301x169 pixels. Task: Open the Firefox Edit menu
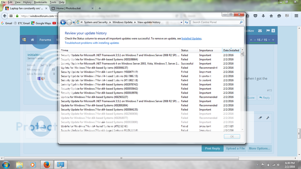click(10, 2)
